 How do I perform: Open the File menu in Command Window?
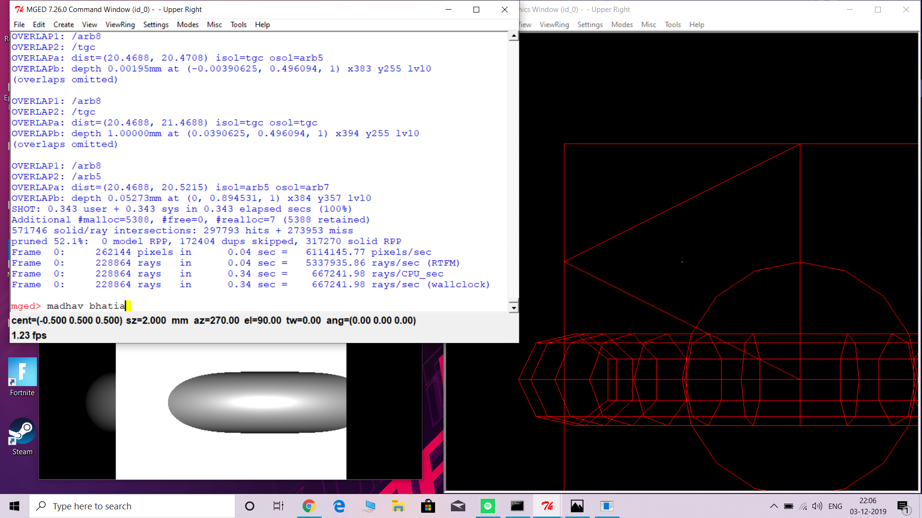(x=19, y=24)
